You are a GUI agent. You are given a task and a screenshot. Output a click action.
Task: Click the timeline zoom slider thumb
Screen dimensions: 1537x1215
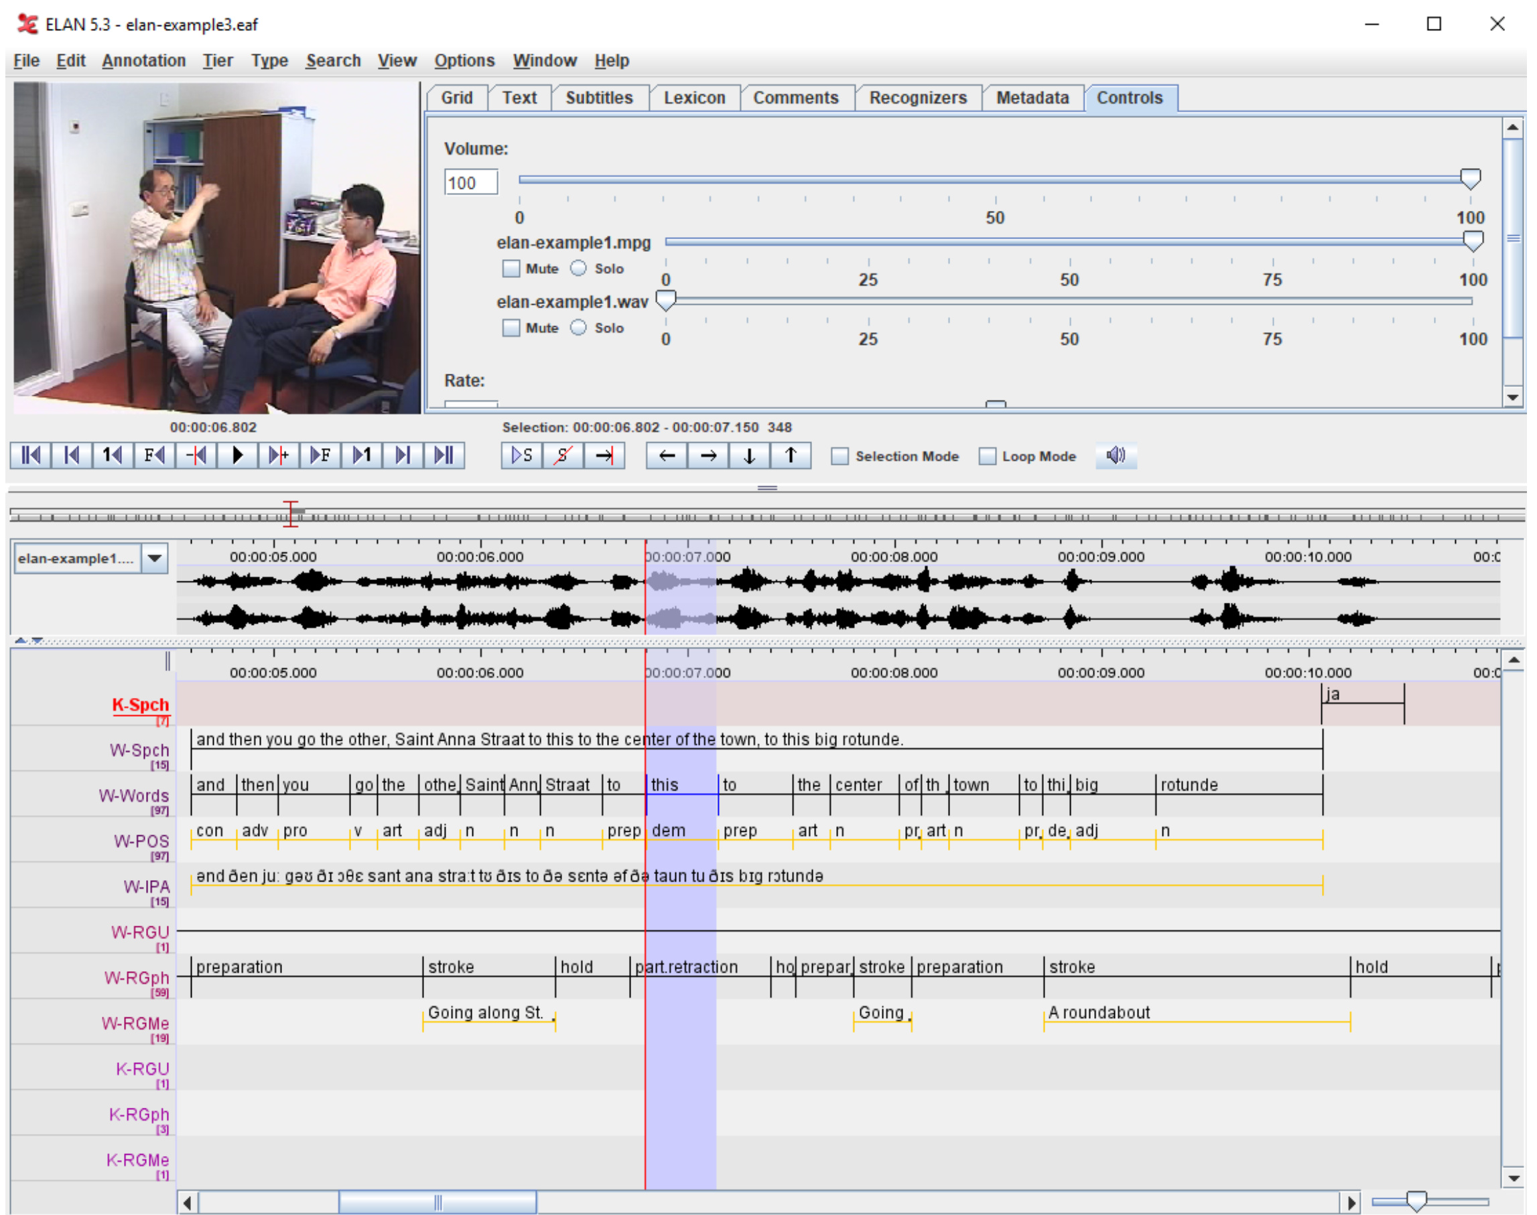(1417, 1202)
